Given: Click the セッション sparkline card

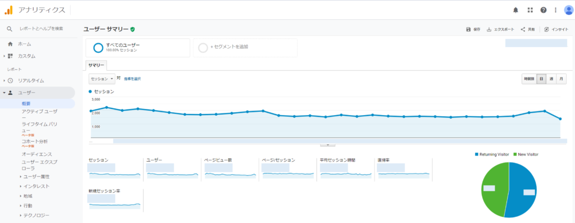Looking at the screenshot, I should click(x=115, y=169).
